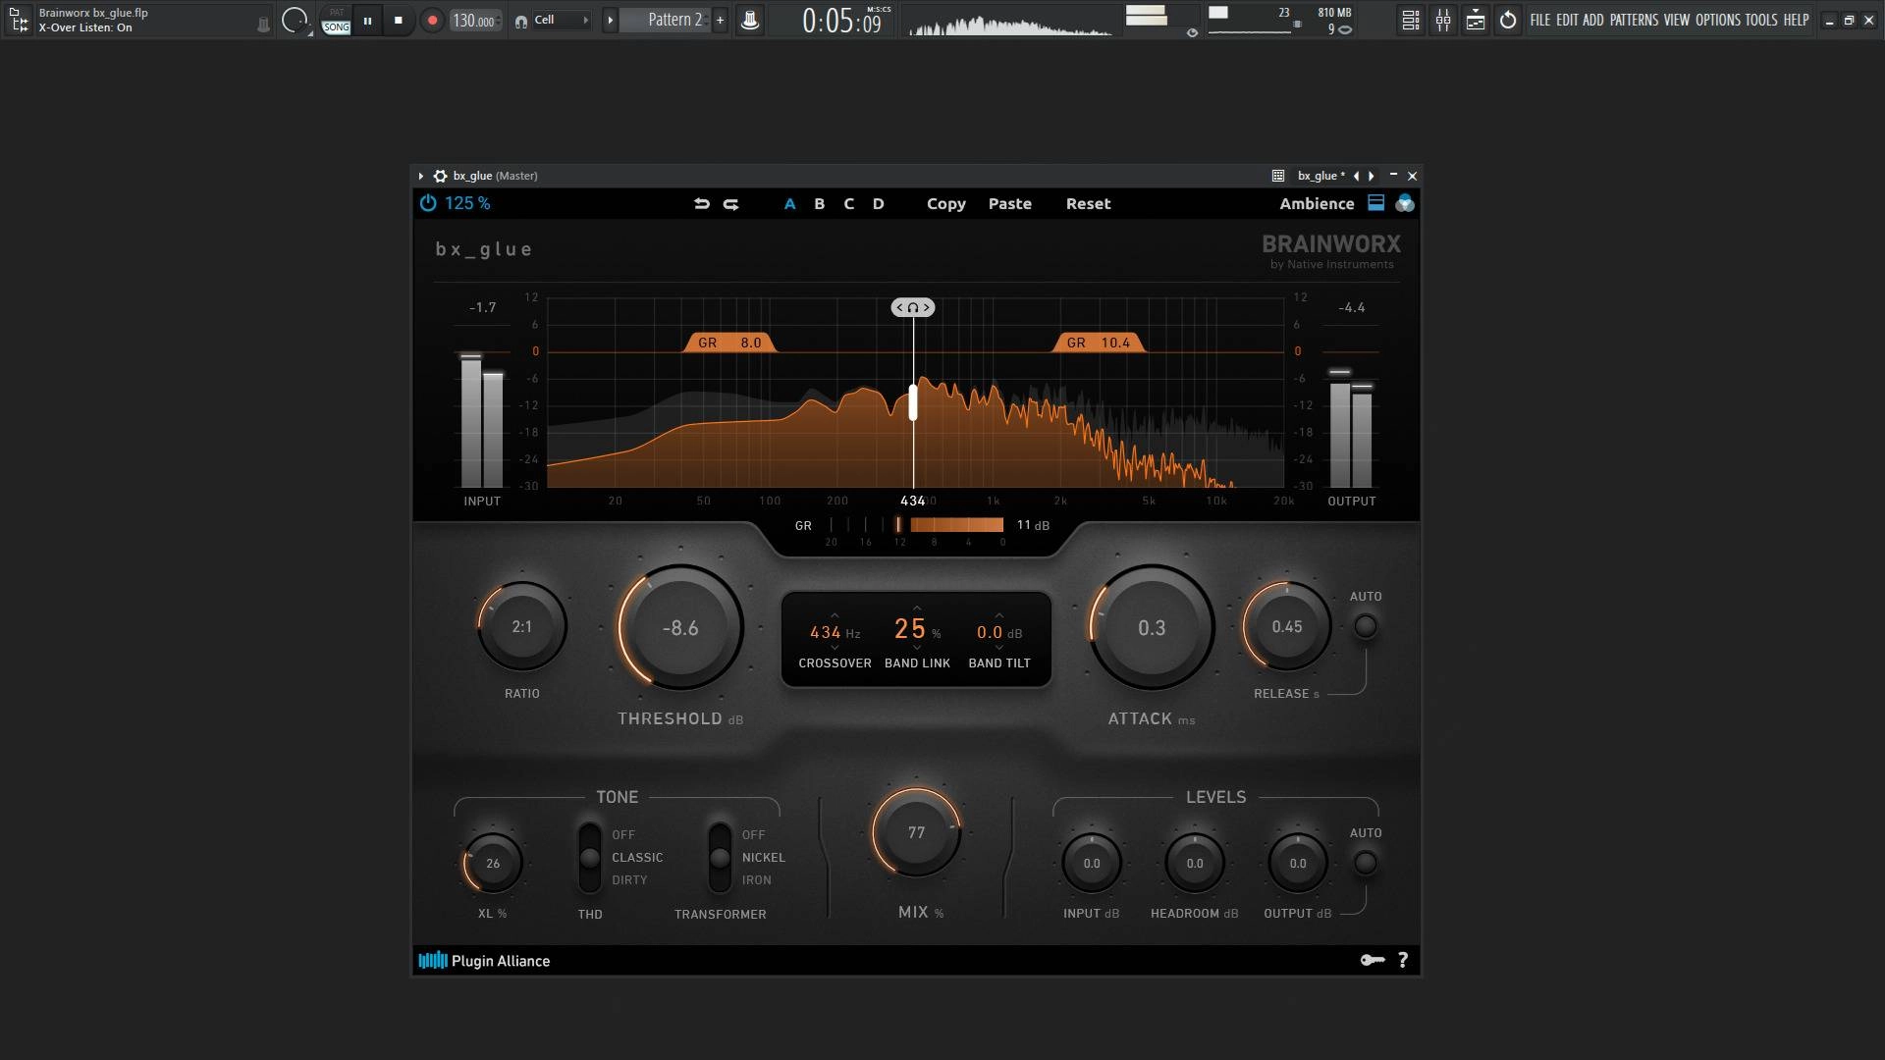The image size is (1885, 1060).
Task: Click the Output dB level knob
Action: pos(1298,863)
